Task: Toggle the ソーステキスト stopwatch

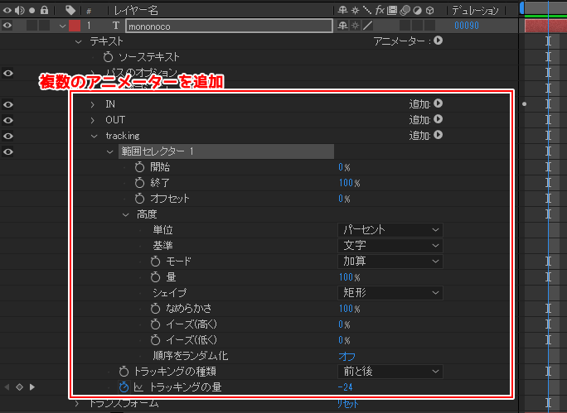Action: tap(108, 57)
